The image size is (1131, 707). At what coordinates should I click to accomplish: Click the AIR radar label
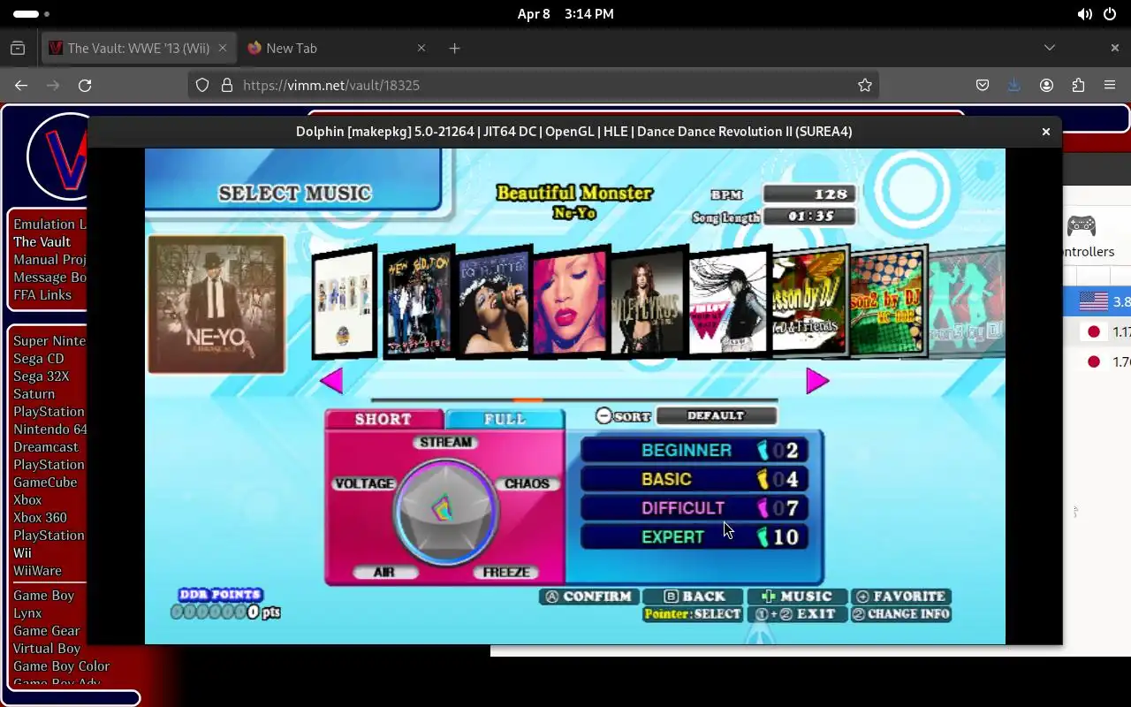coord(383,572)
